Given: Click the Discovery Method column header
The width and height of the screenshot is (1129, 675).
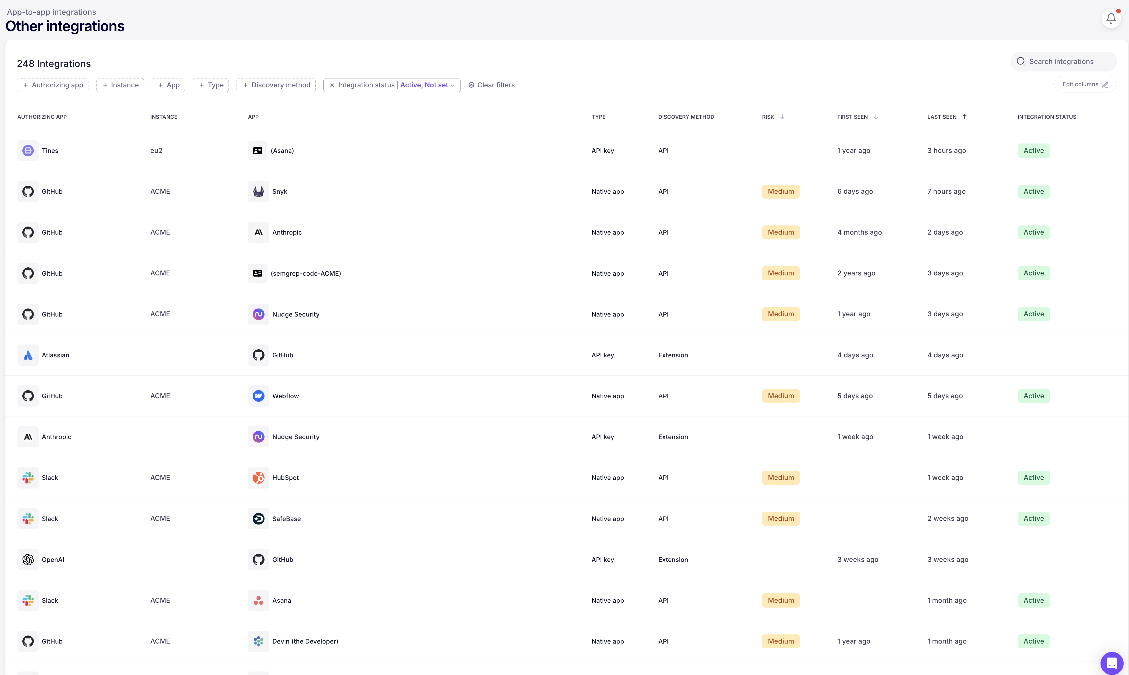Looking at the screenshot, I should pyautogui.click(x=686, y=117).
